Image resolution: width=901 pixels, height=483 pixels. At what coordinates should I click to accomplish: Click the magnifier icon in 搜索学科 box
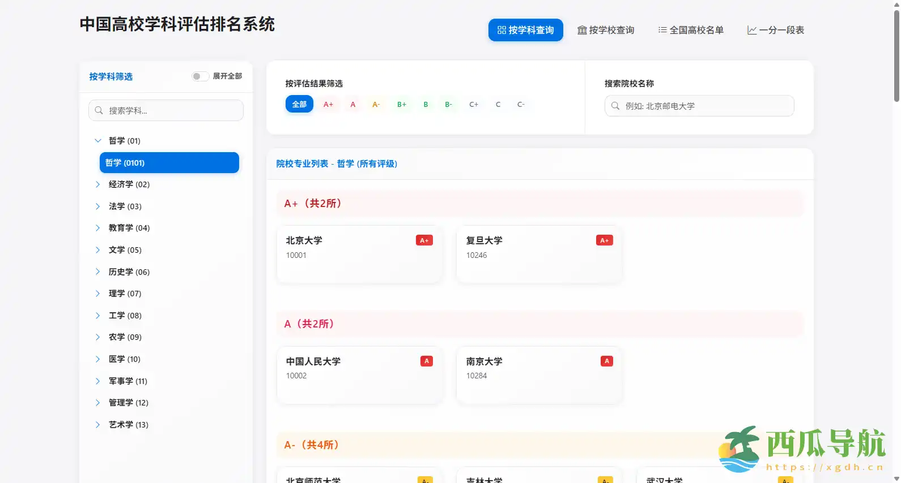(x=99, y=110)
